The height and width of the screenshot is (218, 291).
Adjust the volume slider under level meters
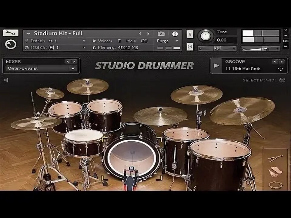(261, 48)
